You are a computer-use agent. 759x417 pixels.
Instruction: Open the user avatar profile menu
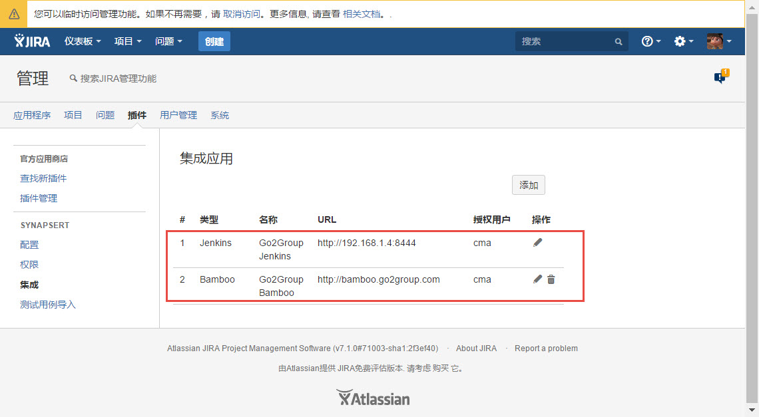coord(719,41)
